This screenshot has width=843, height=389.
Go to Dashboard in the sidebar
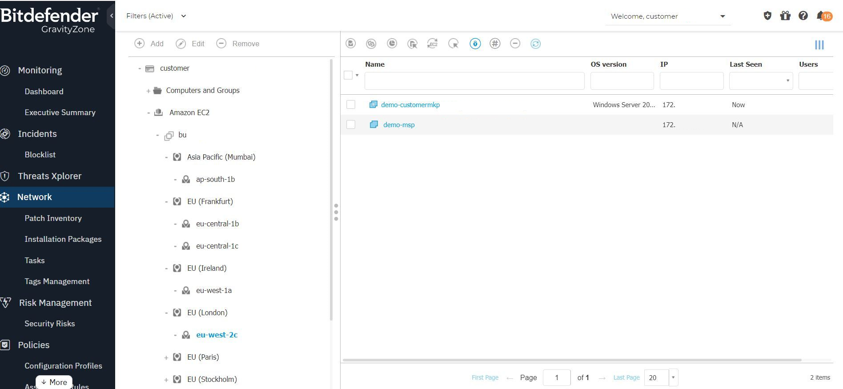(x=44, y=92)
